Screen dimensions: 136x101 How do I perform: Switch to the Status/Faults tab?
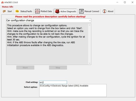[x=26, y=11]
